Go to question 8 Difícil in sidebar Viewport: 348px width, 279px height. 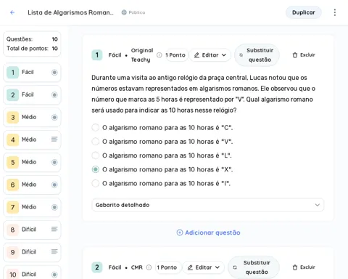coord(32,230)
